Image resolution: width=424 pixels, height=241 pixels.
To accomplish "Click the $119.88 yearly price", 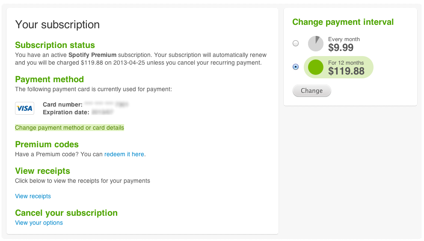I will [346, 71].
